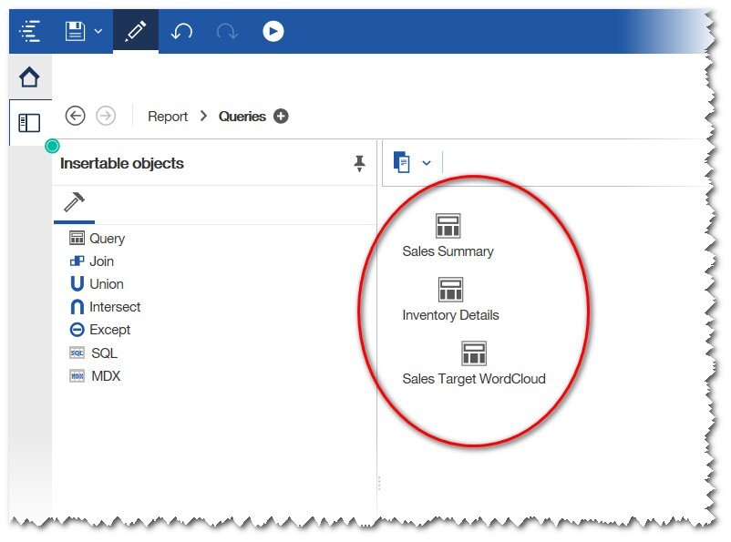This screenshot has width=731, height=542.
Task: Click the Sales Summary query name
Action: pos(448,251)
